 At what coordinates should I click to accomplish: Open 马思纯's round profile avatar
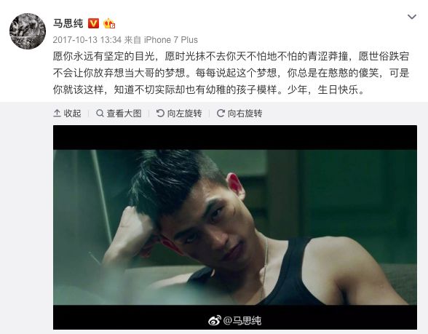28,31
